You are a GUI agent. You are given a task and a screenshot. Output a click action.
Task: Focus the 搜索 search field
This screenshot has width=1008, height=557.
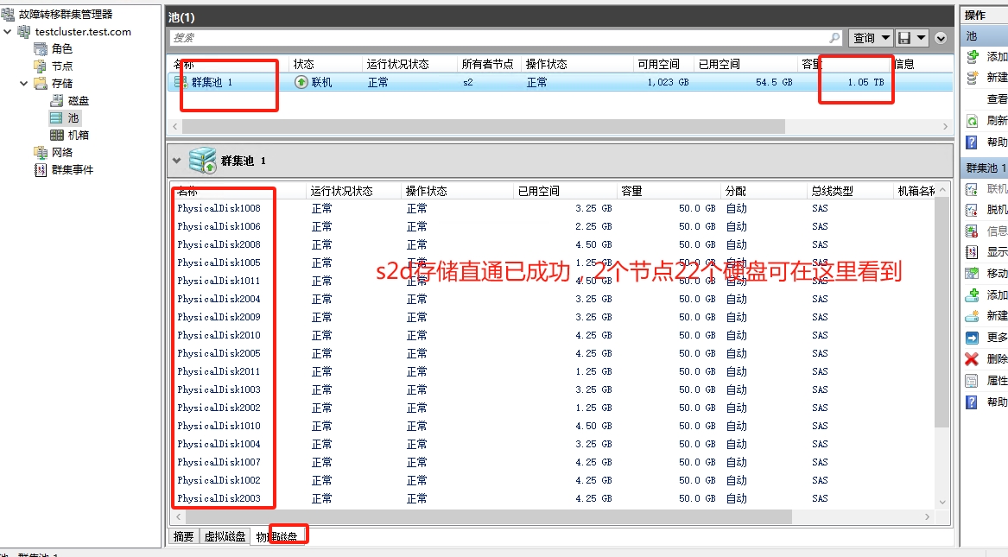(499, 38)
